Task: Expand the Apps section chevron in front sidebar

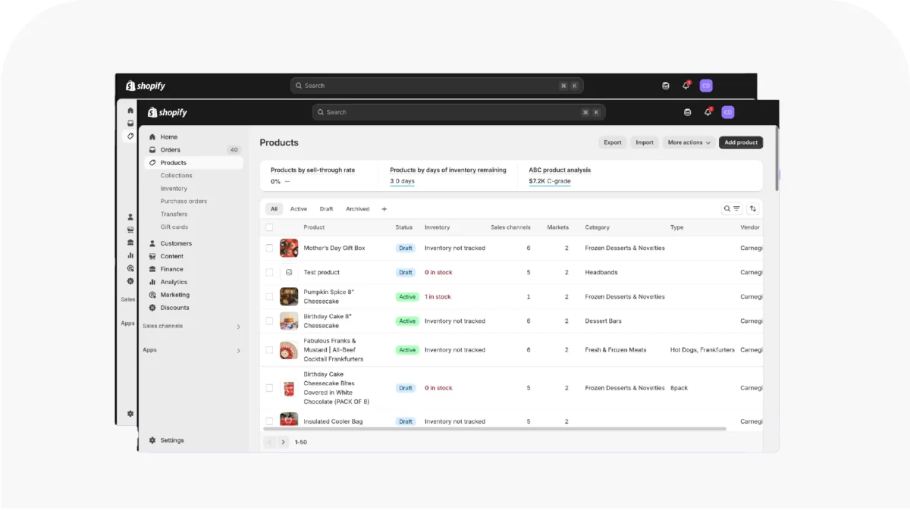Action: coord(238,351)
